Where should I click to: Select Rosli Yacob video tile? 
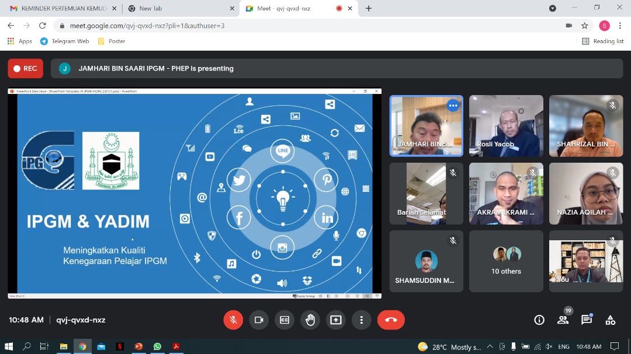pyautogui.click(x=506, y=126)
